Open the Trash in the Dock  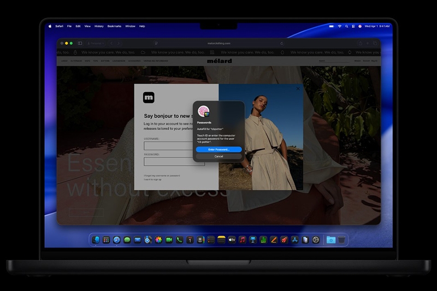(x=342, y=240)
